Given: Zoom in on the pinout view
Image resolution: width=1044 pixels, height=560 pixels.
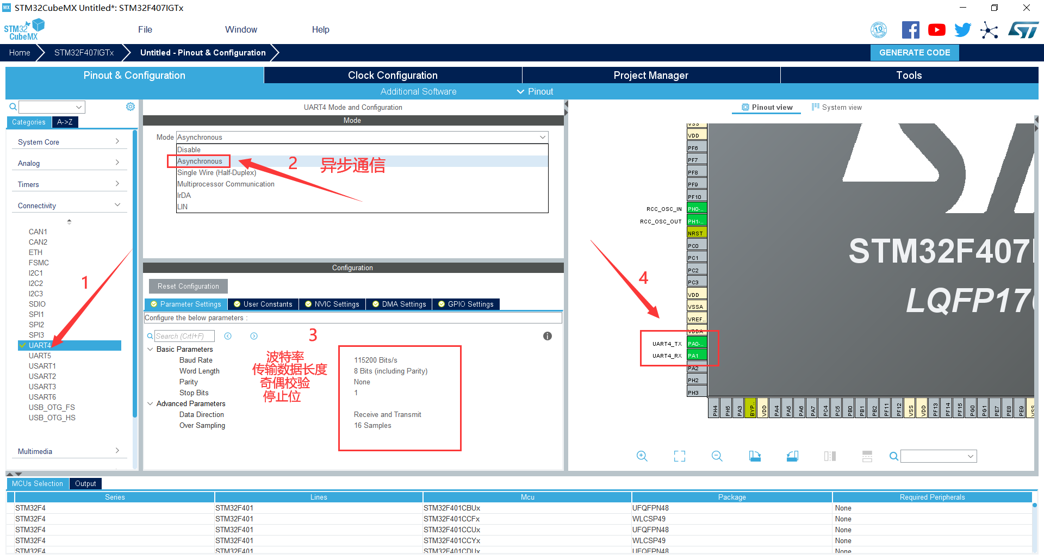Looking at the screenshot, I should point(642,456).
